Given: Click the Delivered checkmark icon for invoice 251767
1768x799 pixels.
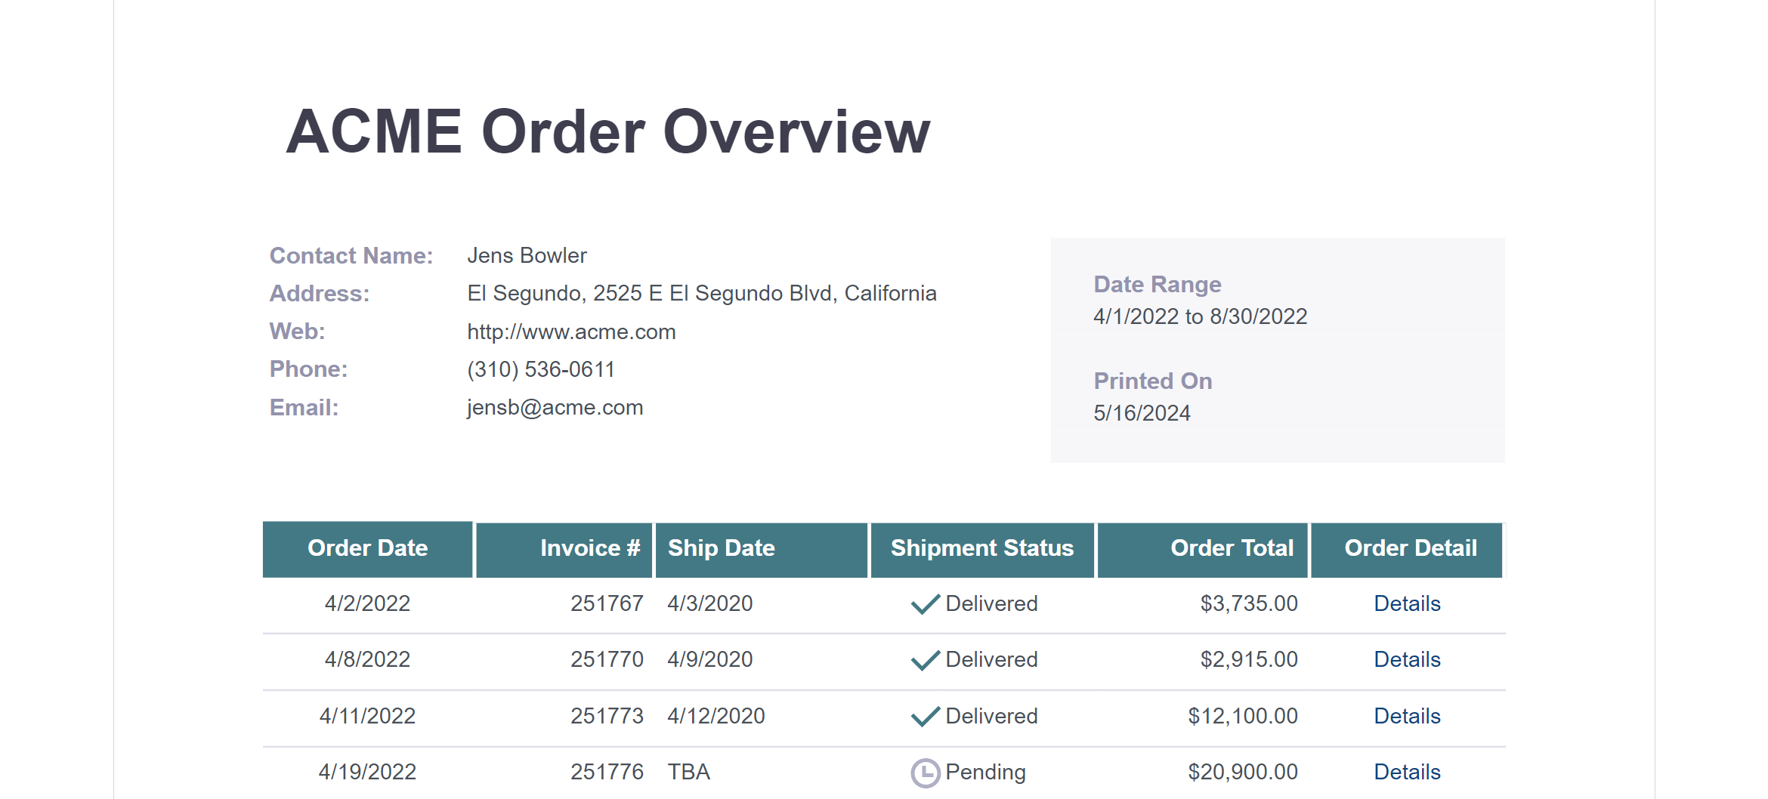Looking at the screenshot, I should (925, 604).
